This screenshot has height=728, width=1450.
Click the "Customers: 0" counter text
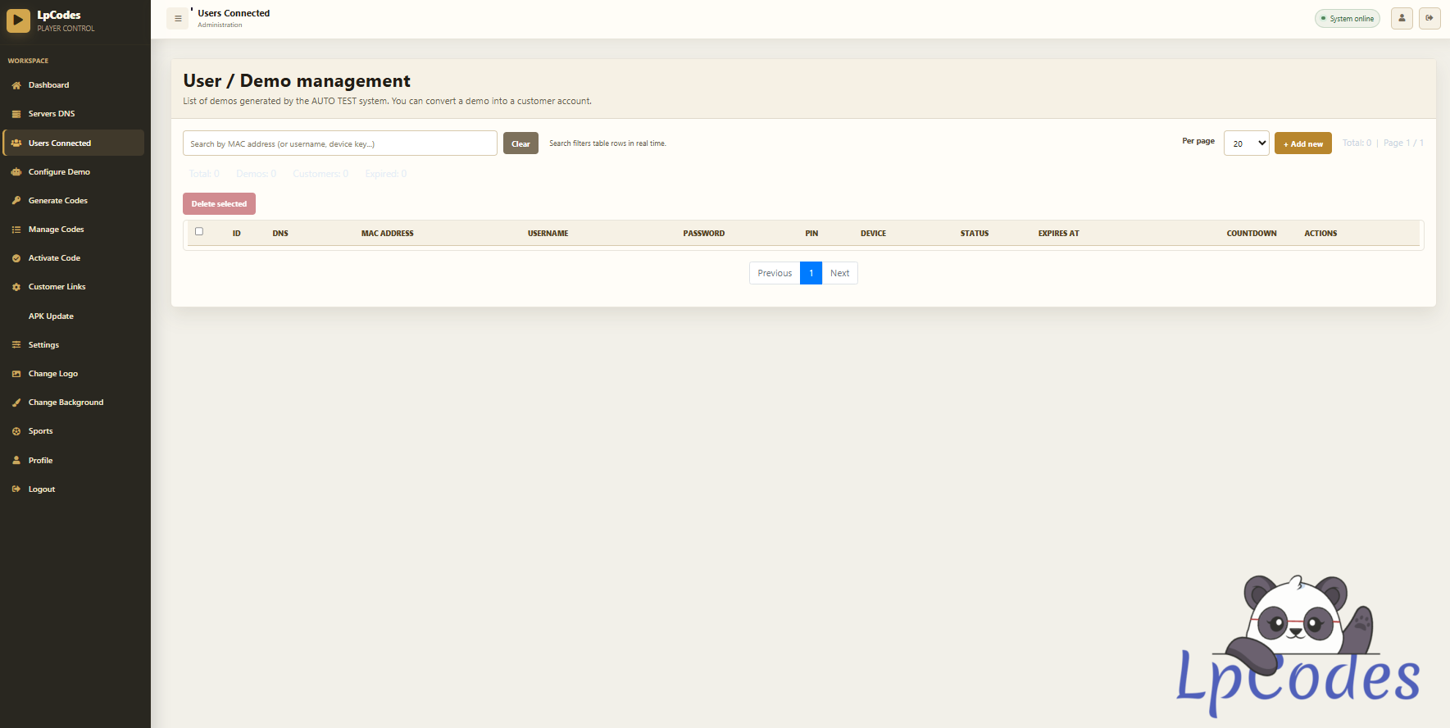point(320,174)
